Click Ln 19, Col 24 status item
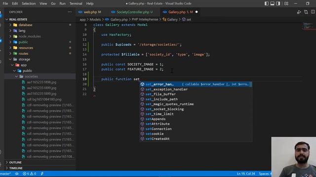The image size is (316, 177). coord(246,174)
